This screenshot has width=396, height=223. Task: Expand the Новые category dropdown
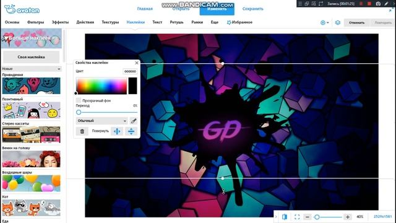[x=32, y=69]
